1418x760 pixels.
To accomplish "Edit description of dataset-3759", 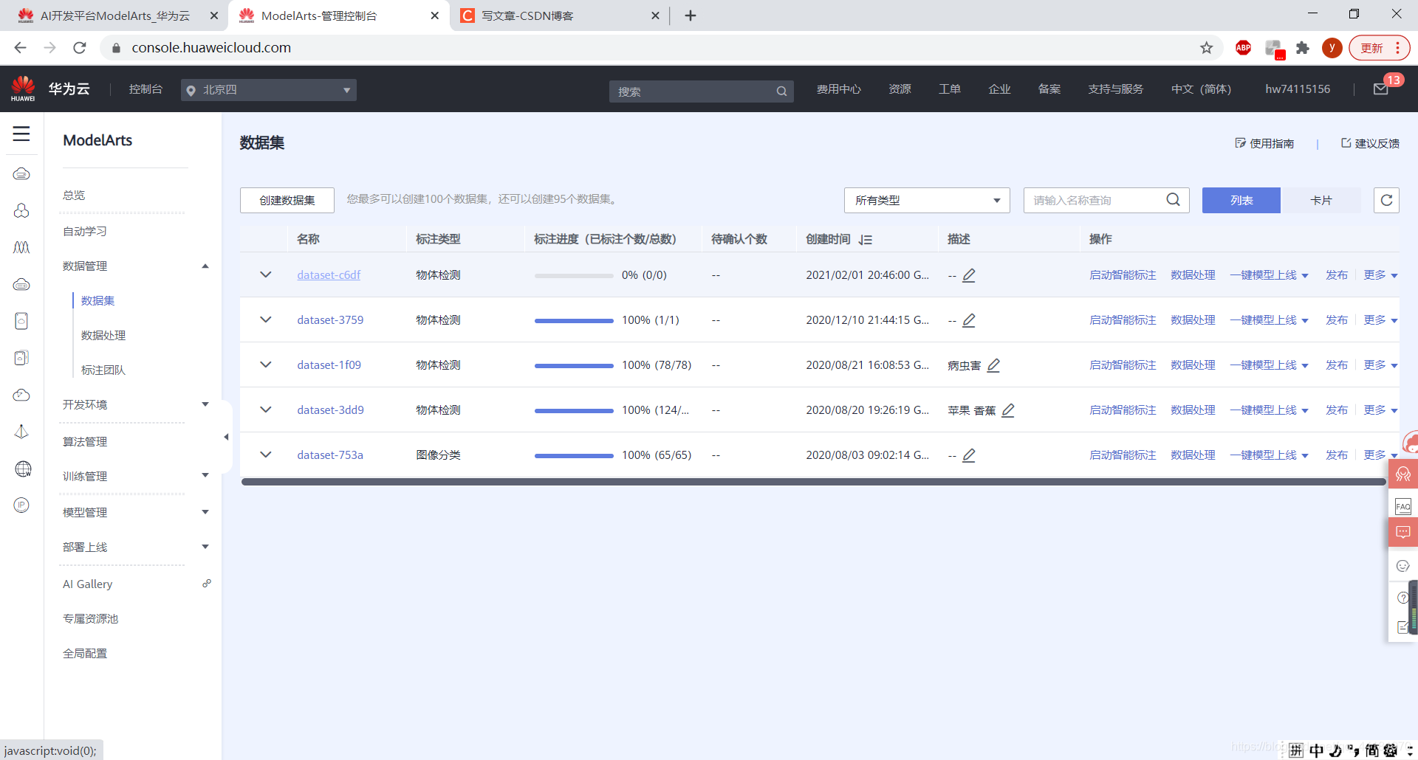I will pos(969,320).
